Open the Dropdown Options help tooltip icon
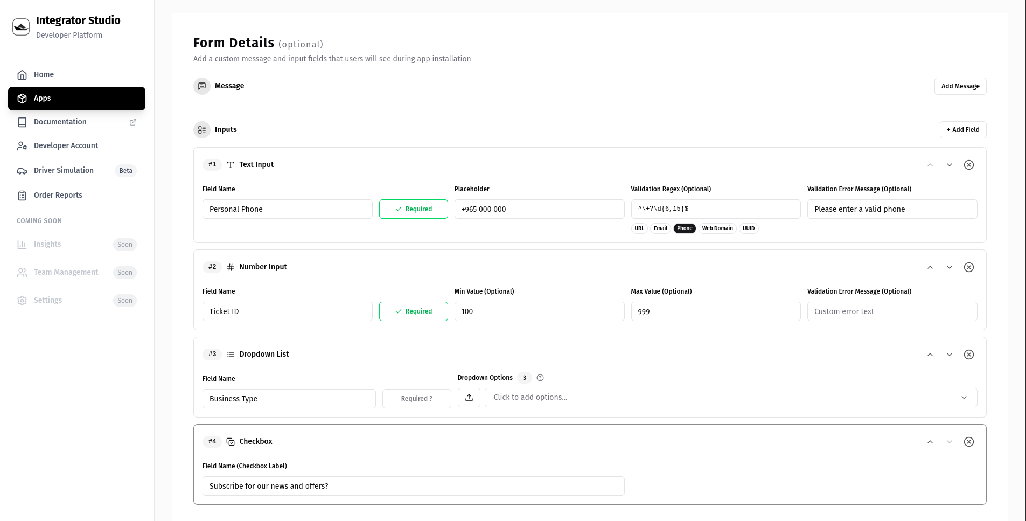The image size is (1026, 521). (540, 378)
